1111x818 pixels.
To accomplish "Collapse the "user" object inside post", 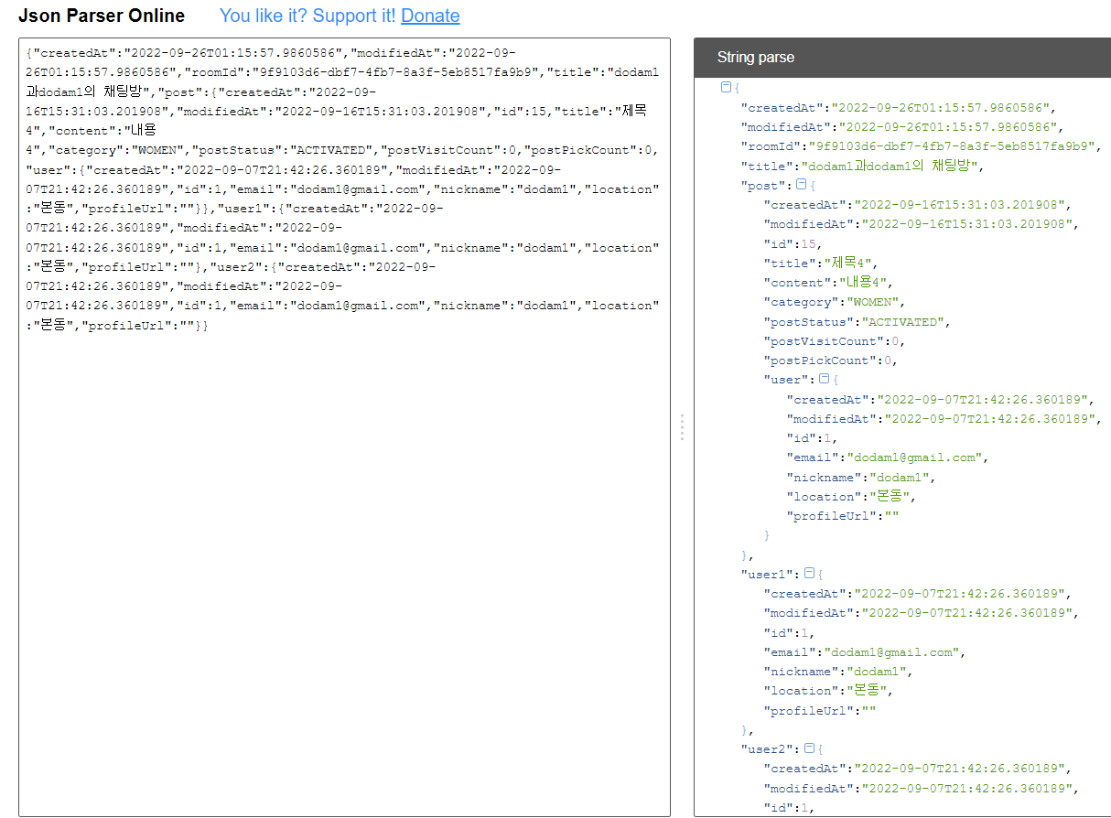I will 824,378.
